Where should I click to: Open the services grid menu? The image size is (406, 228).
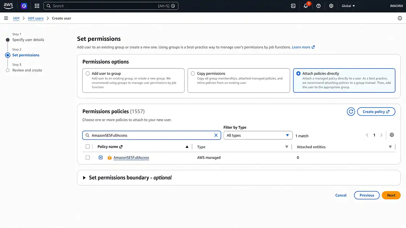(37, 6)
